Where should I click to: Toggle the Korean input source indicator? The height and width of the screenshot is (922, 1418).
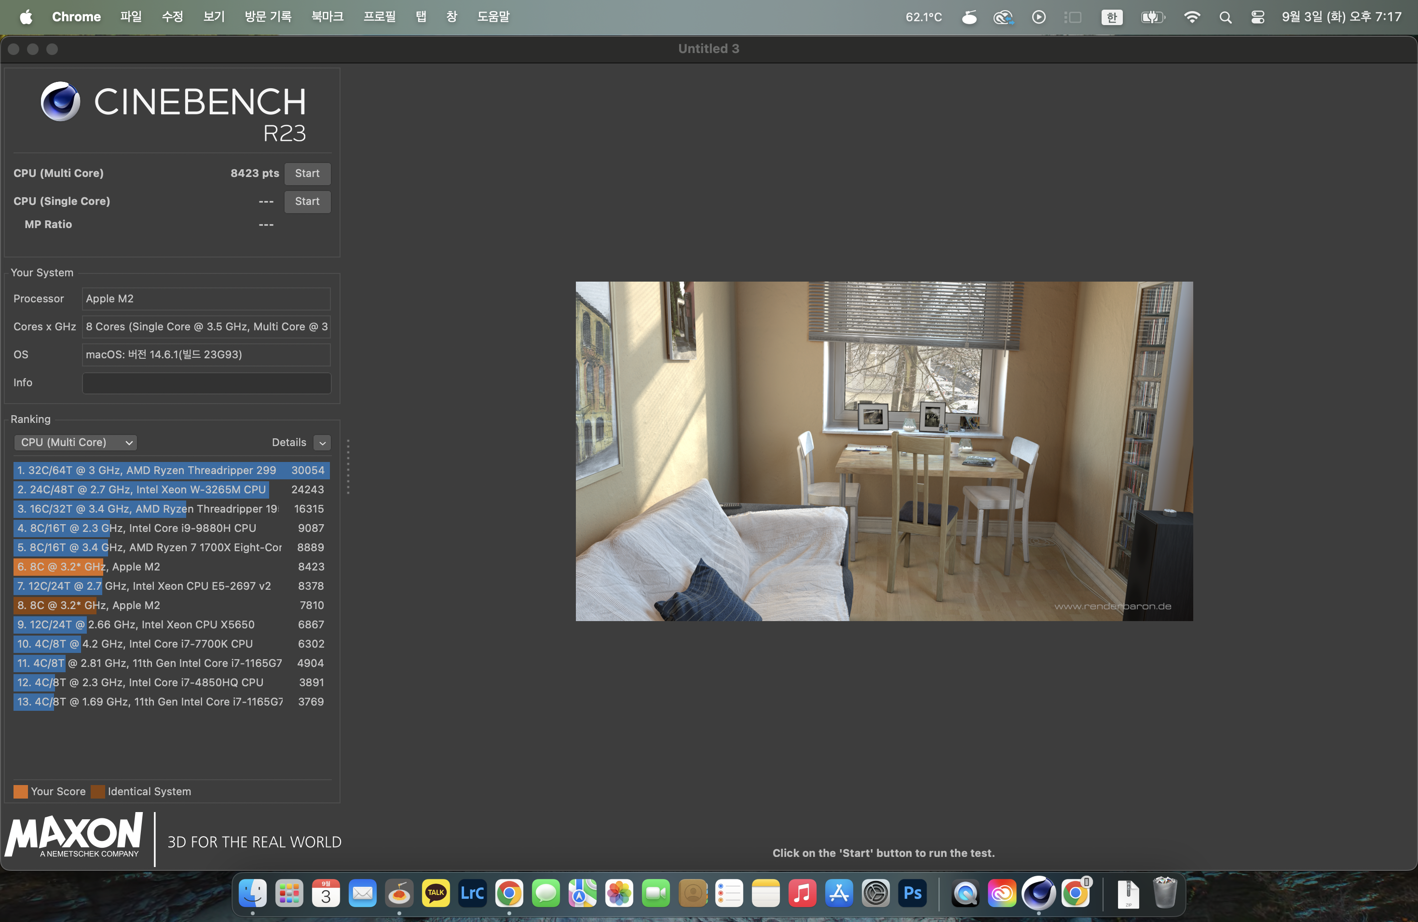pyautogui.click(x=1112, y=17)
